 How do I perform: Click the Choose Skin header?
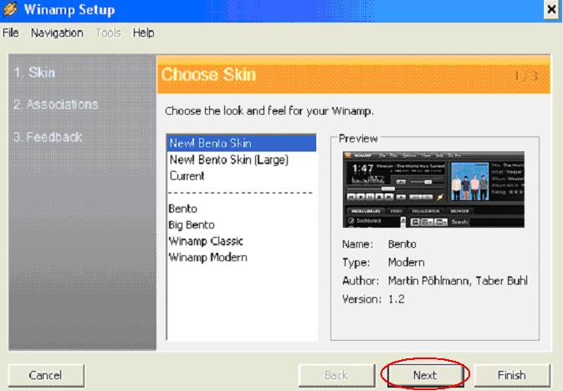[x=208, y=75]
